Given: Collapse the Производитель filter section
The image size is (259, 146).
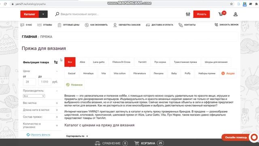Looking at the screenshot, I should pos(57,91).
